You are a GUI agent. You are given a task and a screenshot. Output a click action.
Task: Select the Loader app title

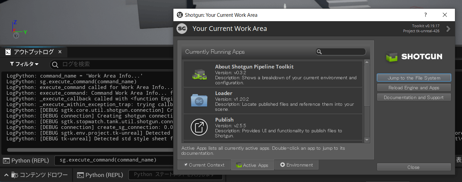[224, 93]
